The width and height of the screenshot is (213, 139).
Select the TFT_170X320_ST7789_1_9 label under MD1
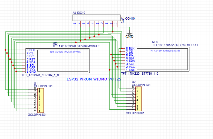[40, 75]
